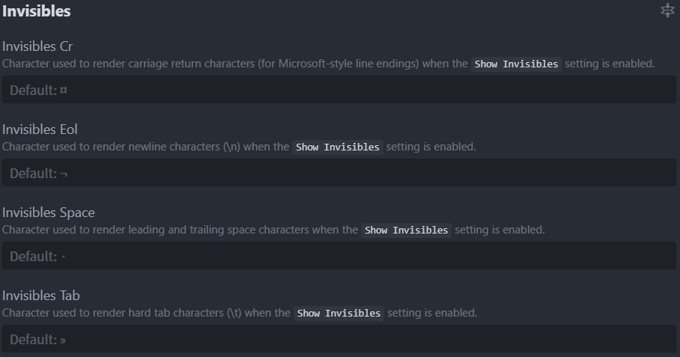Edit the Invisibles Tab character field
This screenshot has height=357, width=680.
click(339, 339)
